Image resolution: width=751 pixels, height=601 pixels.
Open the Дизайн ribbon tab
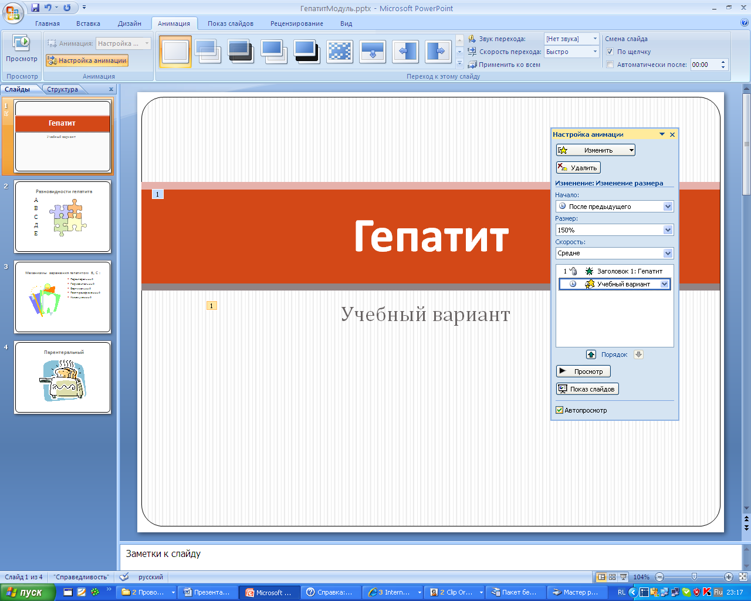(130, 23)
